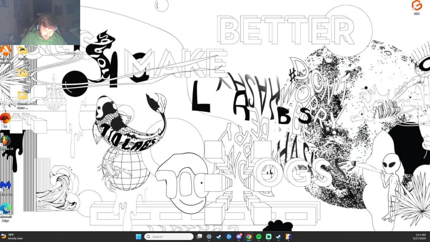Open the Avast Free Antivirus desktop icon

tap(5, 54)
